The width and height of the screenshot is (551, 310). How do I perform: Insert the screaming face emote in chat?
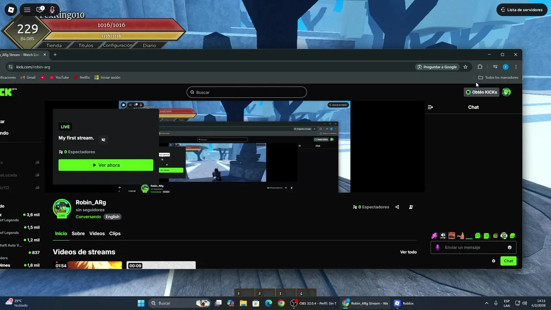452,236
